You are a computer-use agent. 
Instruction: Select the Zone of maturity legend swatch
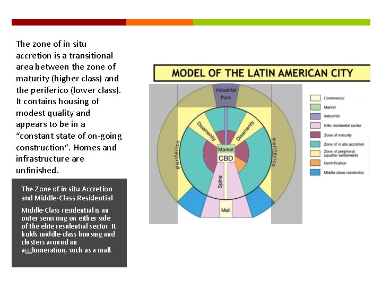pos(315,135)
